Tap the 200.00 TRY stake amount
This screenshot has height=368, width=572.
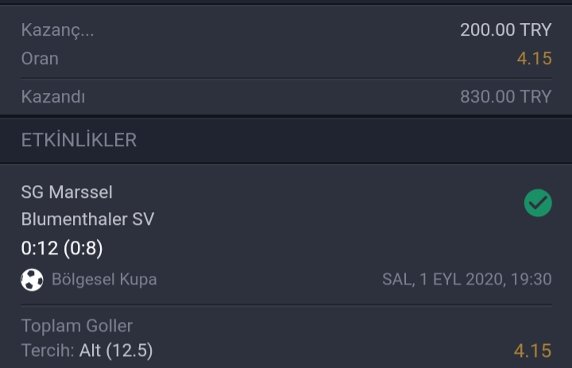[505, 30]
